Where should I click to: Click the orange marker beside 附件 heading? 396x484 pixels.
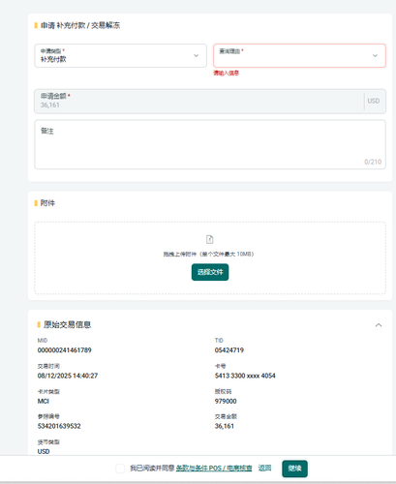[x=36, y=203]
